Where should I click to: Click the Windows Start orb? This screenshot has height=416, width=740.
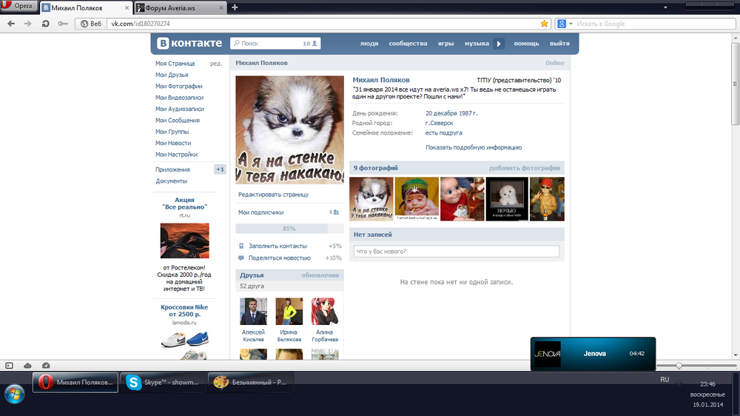(x=14, y=393)
